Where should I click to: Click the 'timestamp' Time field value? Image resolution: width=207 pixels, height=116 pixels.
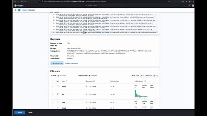tap(71, 56)
